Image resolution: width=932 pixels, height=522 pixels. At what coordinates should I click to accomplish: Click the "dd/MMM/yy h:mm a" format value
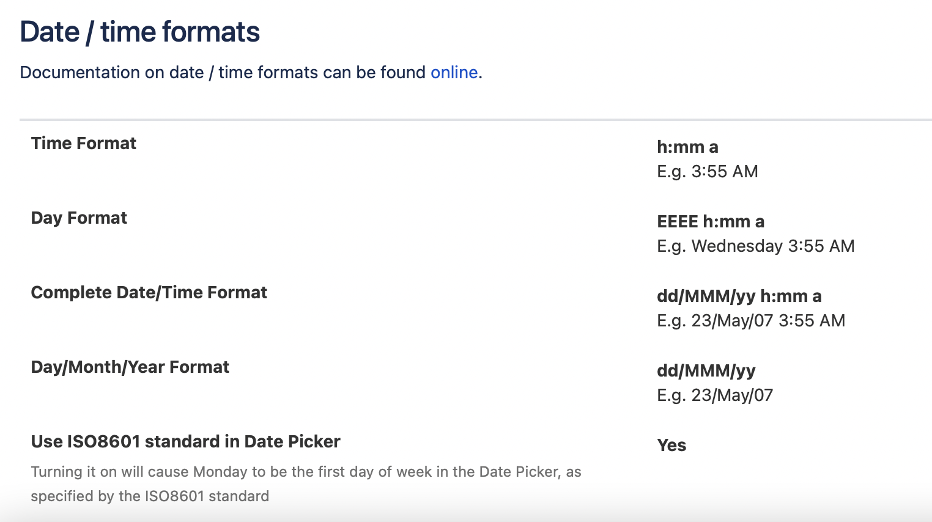pos(739,296)
